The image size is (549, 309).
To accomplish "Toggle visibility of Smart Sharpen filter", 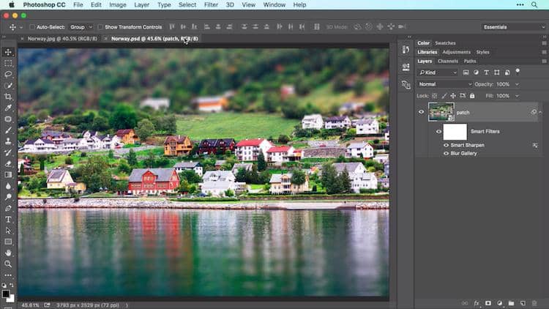I will [445, 145].
